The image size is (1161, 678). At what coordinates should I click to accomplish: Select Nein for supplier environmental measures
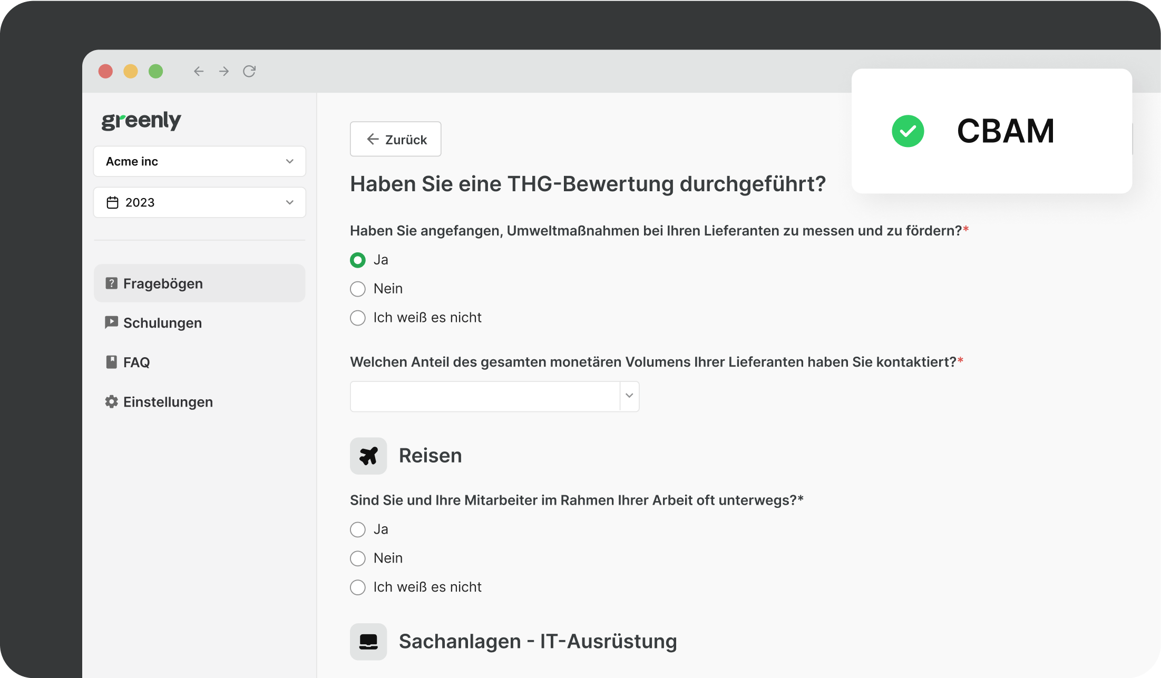click(358, 289)
